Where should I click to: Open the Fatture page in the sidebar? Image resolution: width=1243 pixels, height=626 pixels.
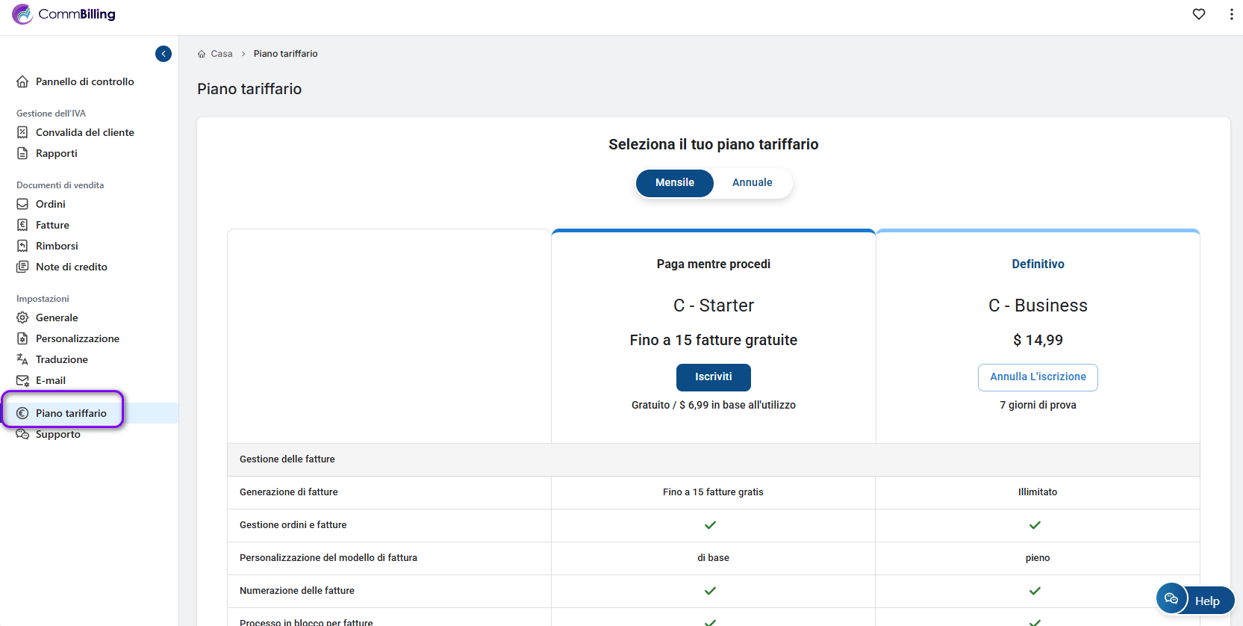coord(52,225)
